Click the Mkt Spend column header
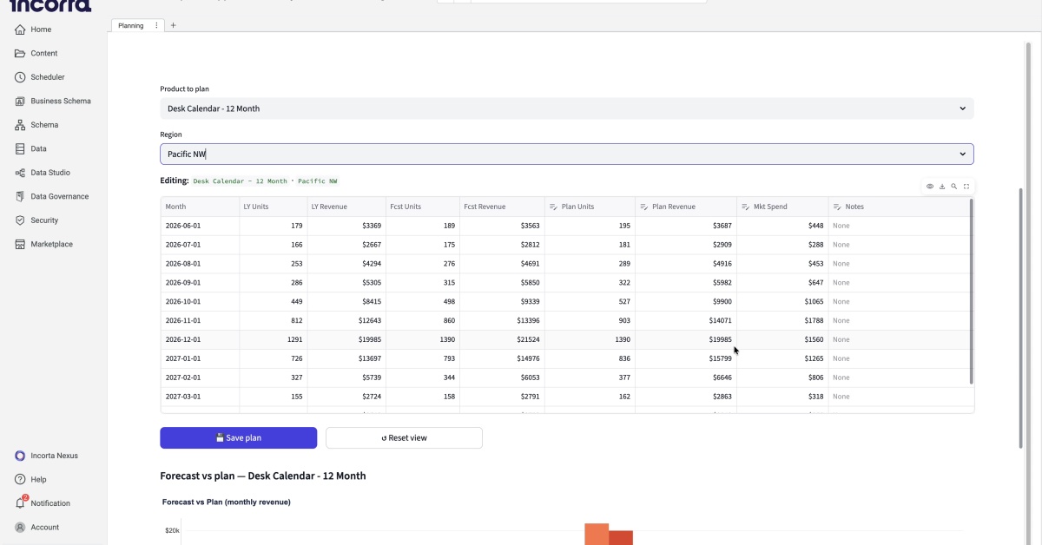1042x545 pixels. [x=782, y=207]
